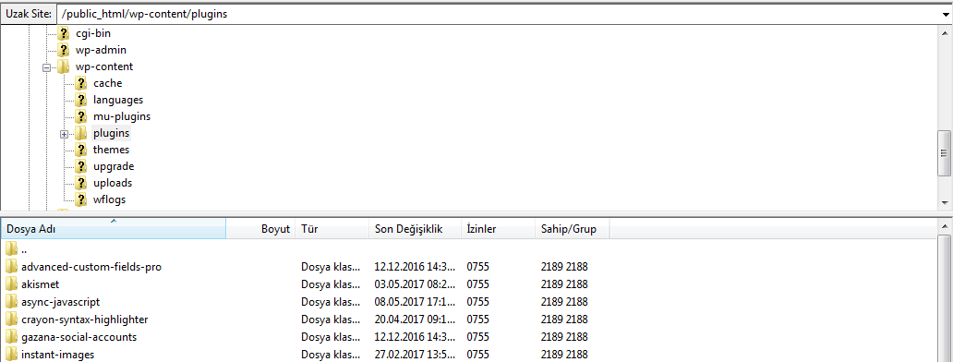953x362 pixels.
Task: Click the mu-plugins folder icon
Action: click(x=81, y=116)
